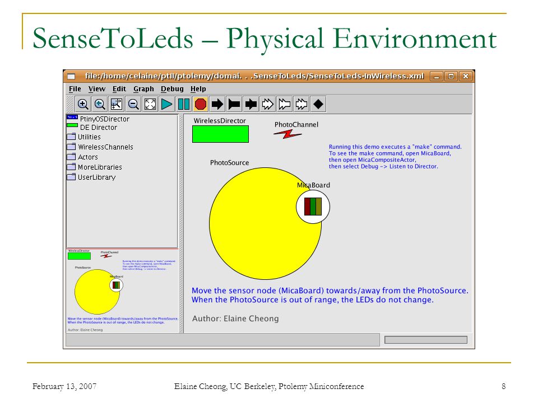Click the Zoom In magnifier icon

pos(83,104)
